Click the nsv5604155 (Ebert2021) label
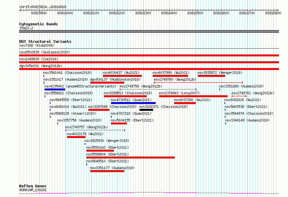The height and width of the screenshot is (197, 288). point(132,120)
